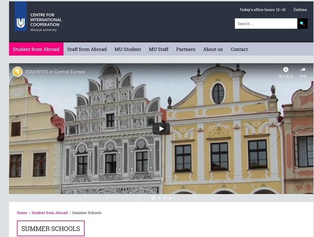Click into the Search input field
The image size is (314, 237).
[x=266, y=24]
